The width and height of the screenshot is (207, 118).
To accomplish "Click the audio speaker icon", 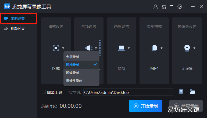I will (89, 48).
